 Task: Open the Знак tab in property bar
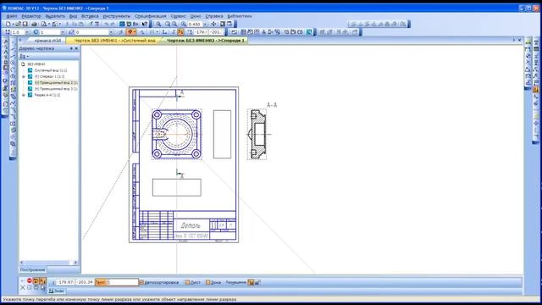pyautogui.click(x=57, y=291)
